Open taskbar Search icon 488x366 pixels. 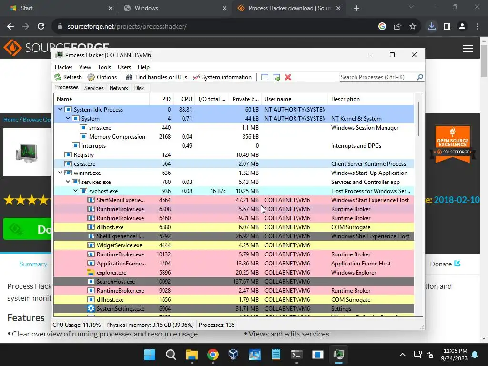171,355
